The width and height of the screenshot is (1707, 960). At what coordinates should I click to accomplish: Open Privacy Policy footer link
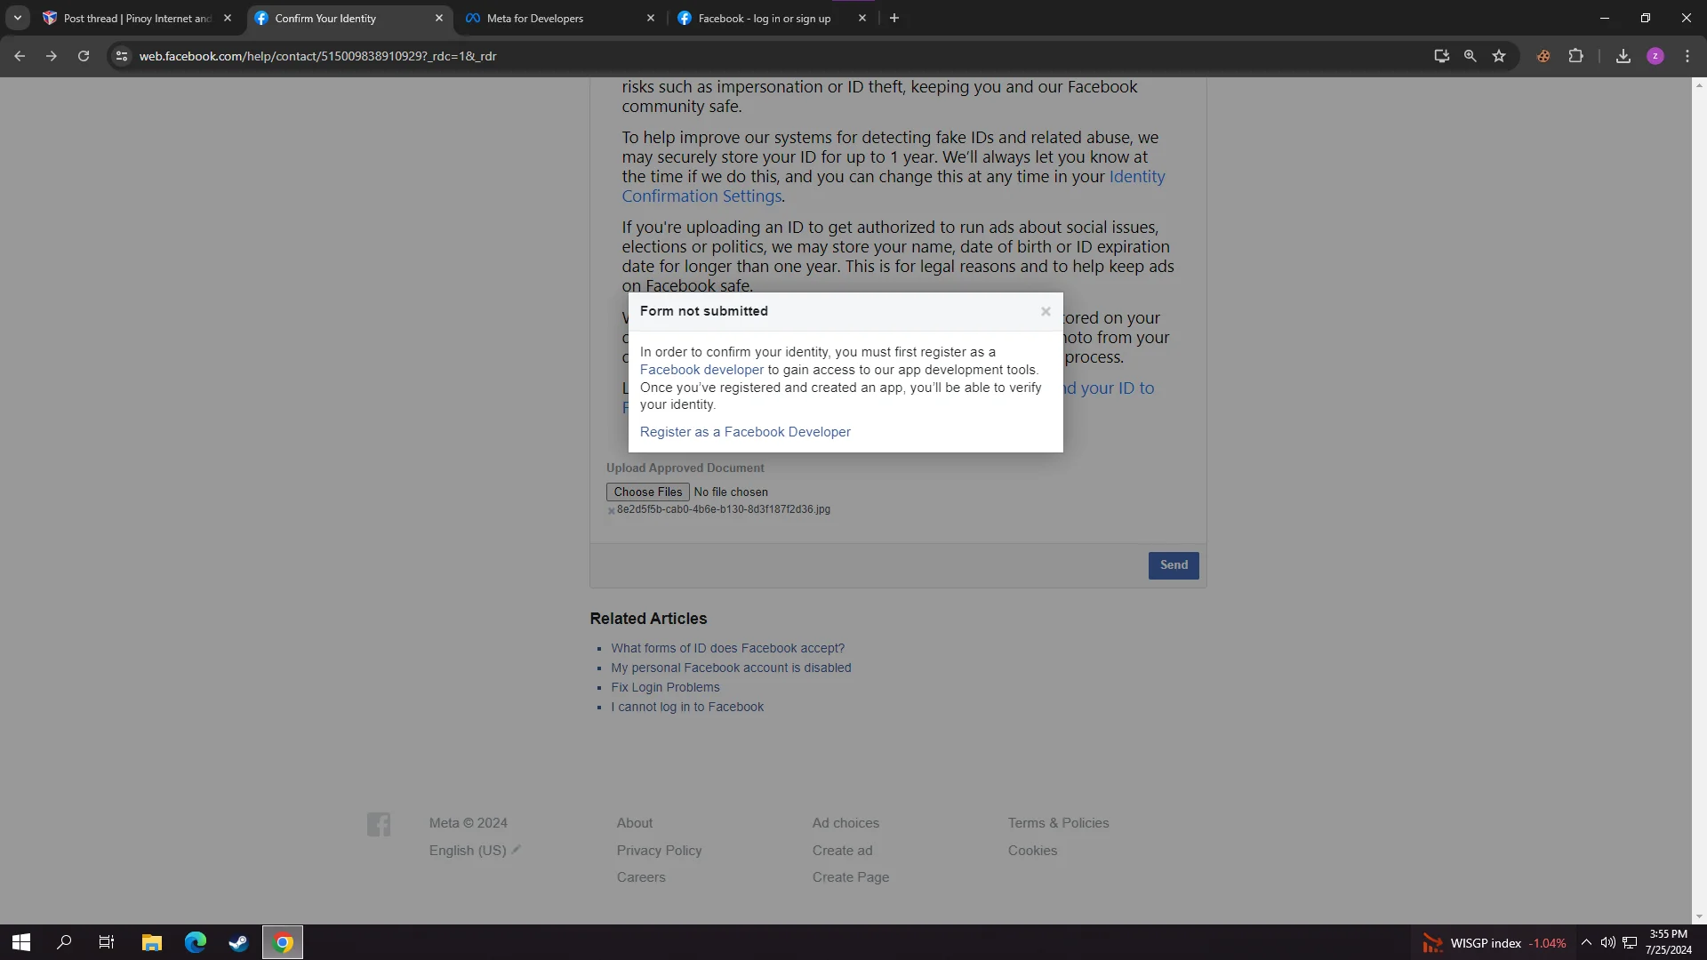pos(660,851)
